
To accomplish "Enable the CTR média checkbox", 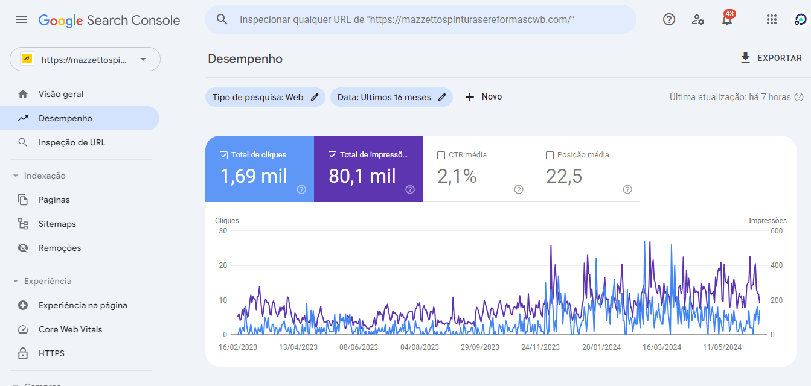I will [x=441, y=155].
